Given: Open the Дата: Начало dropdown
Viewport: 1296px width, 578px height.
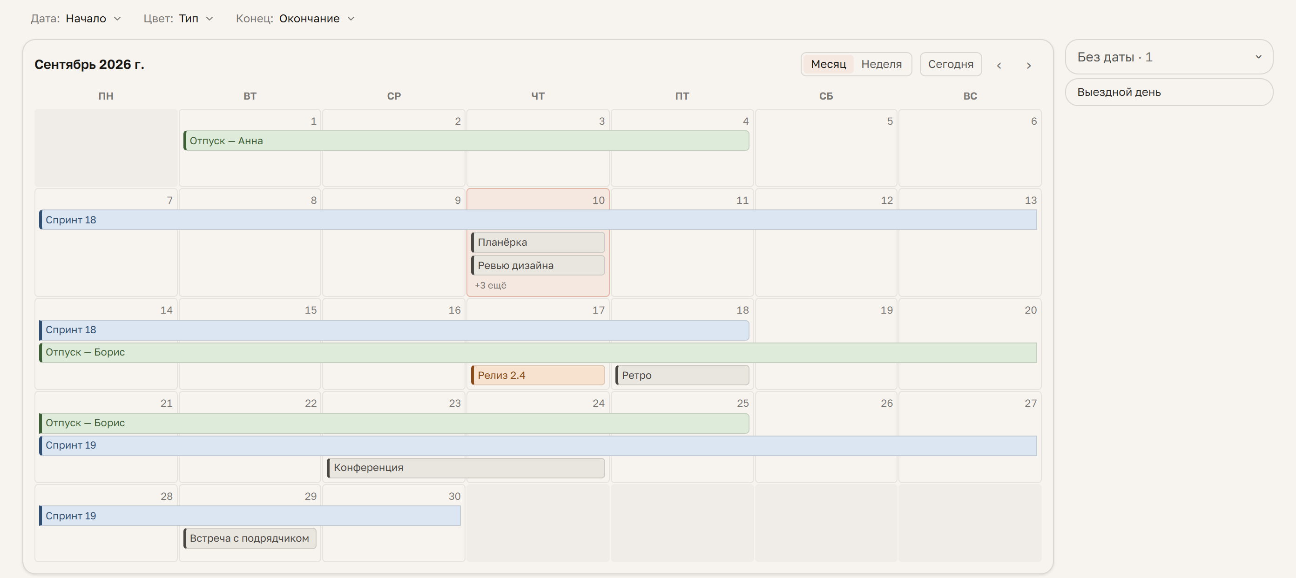Looking at the screenshot, I should click(x=76, y=19).
